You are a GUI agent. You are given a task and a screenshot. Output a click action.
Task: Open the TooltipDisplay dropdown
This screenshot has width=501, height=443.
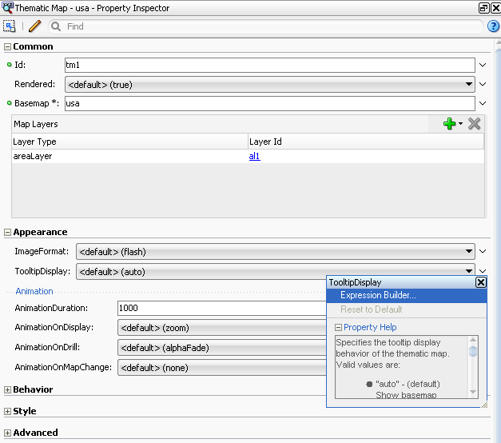tap(276, 271)
